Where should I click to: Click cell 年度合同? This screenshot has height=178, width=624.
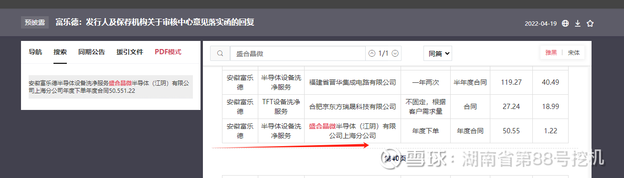pos(470,131)
